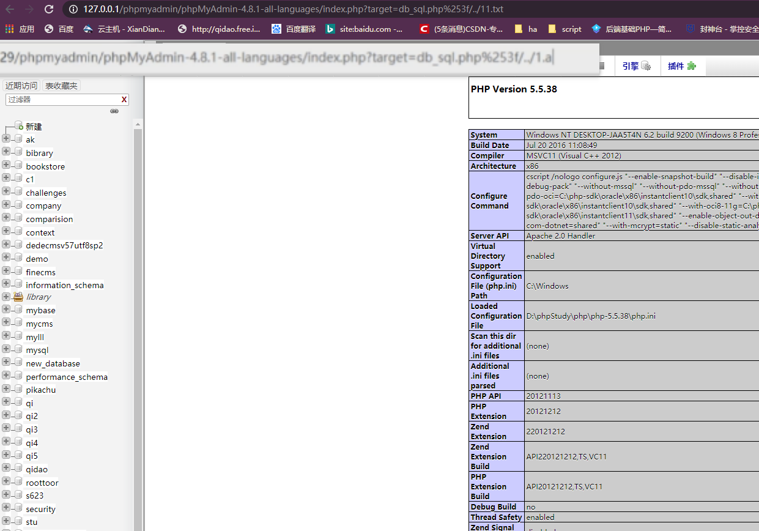Click the database icon beside qi
Viewport: 759px width, 531px height.
18,403
